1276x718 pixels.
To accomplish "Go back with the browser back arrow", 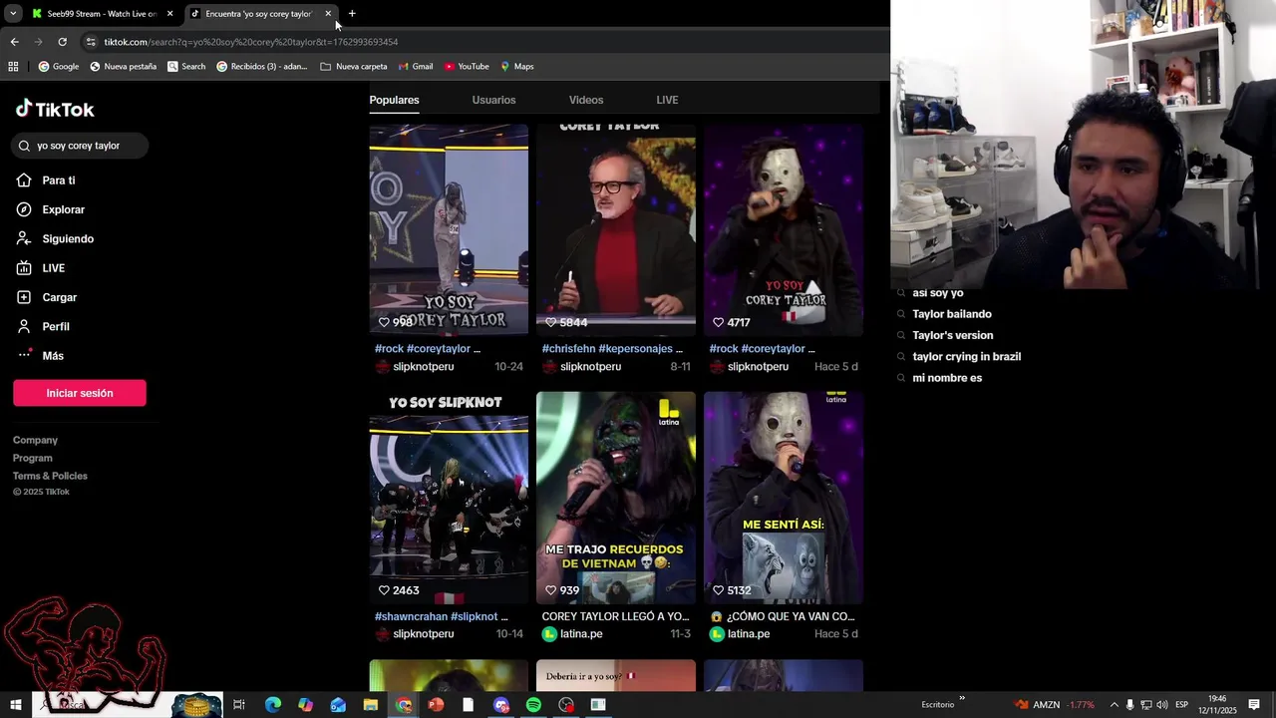I will (14, 42).
